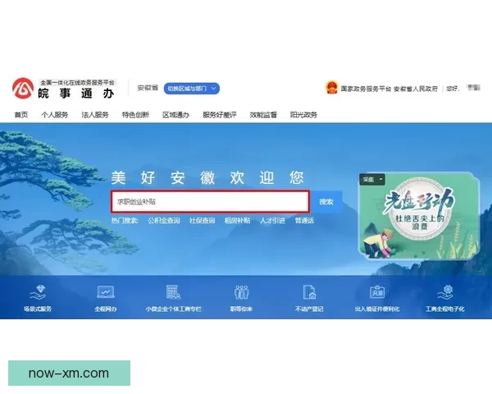Open the 安徽省人民政府 link
Screen dimensions: 492x394
click(x=416, y=89)
